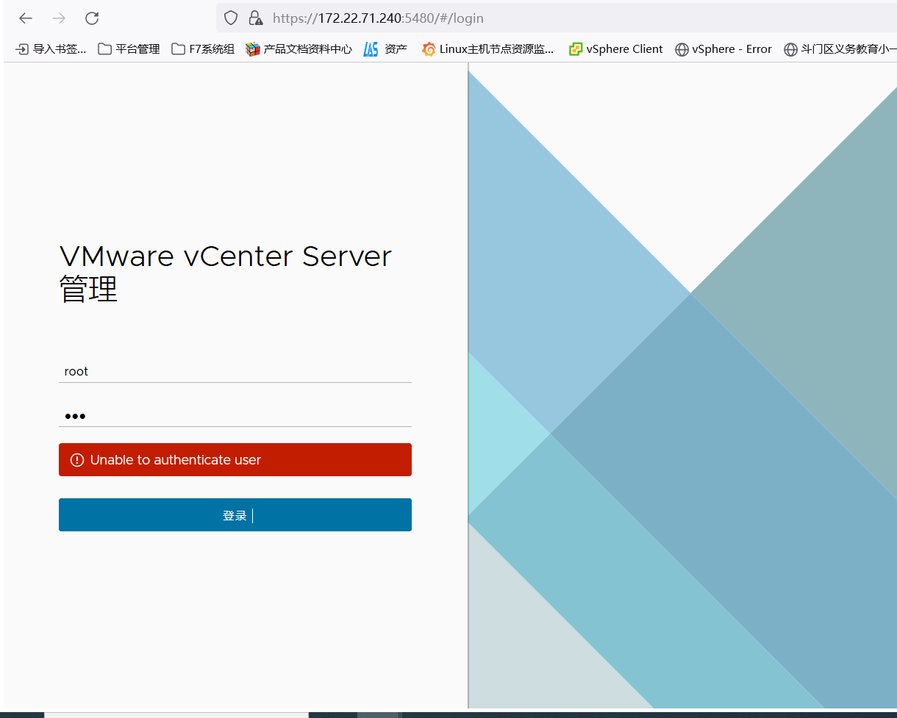Open the shield tracking protection icon
The image size is (897, 718).
231,18
